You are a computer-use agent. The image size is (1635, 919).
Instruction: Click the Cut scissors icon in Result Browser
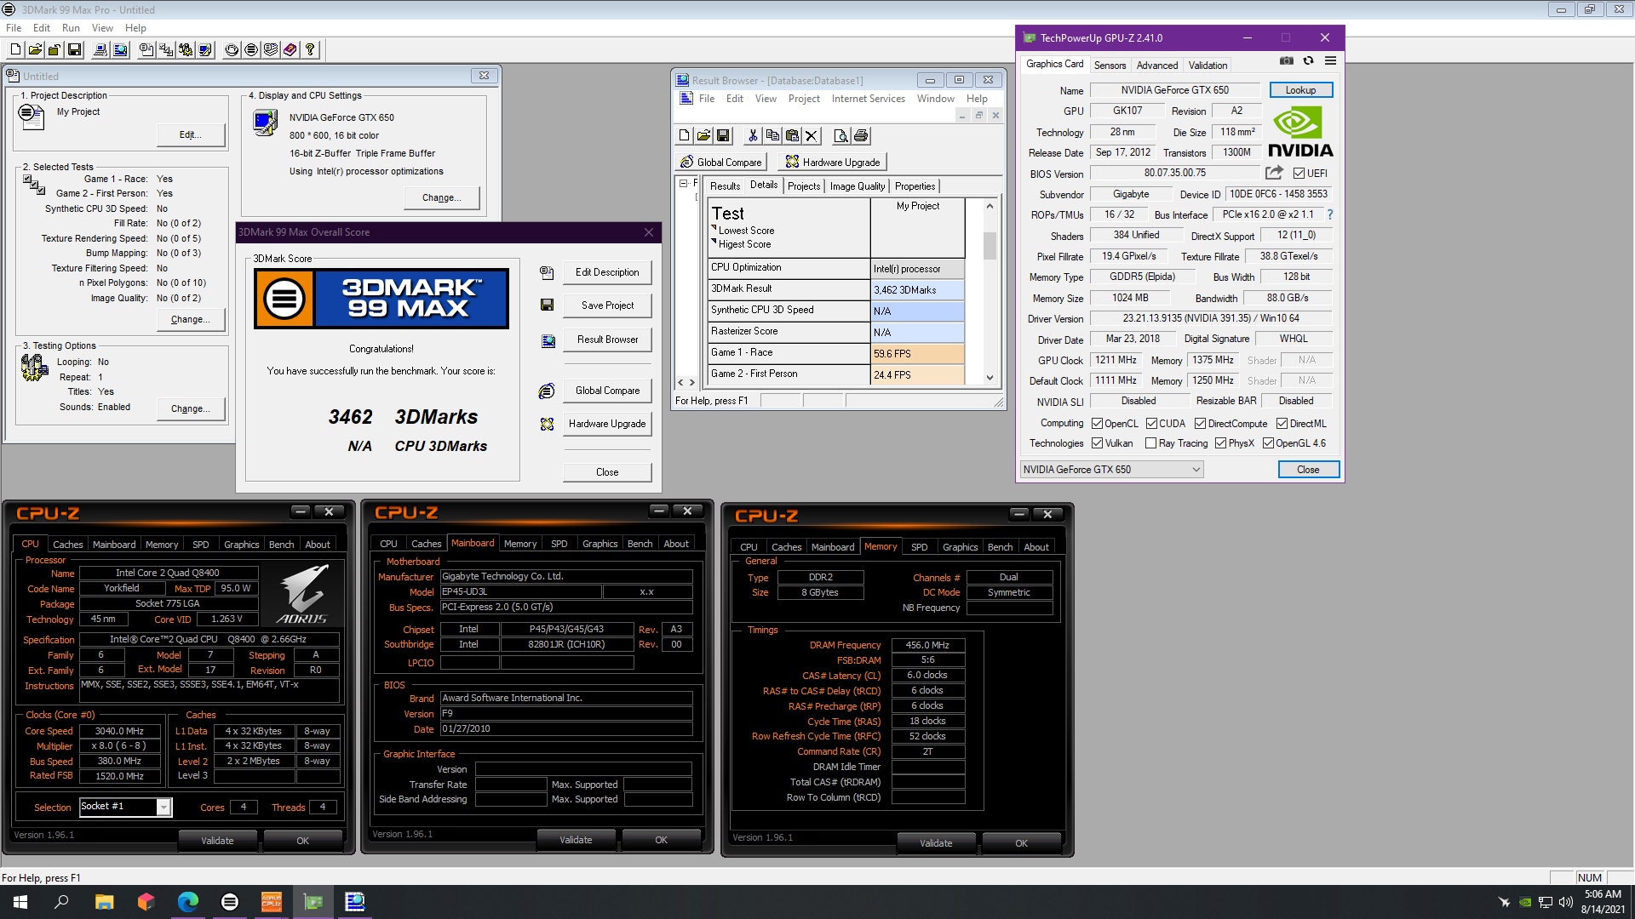(x=753, y=135)
